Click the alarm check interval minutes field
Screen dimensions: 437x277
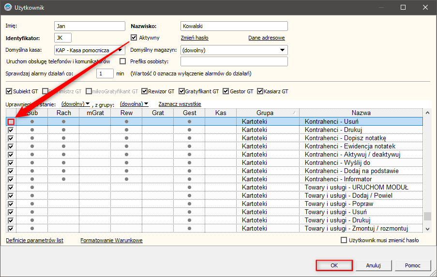(105, 73)
